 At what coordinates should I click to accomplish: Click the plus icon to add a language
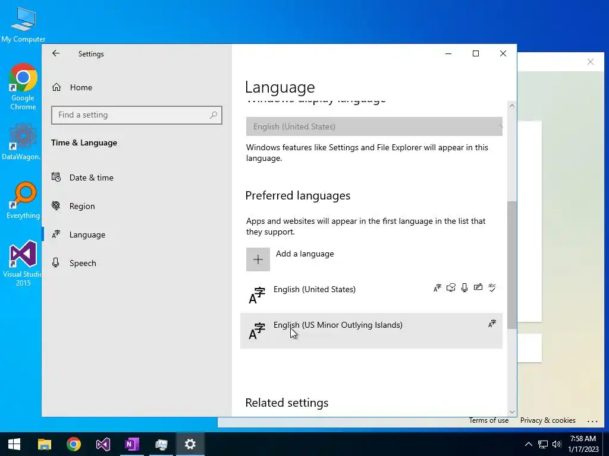click(x=258, y=259)
